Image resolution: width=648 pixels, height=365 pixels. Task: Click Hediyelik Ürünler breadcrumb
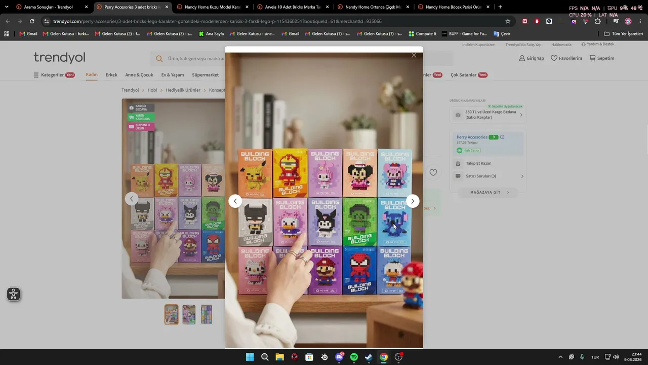(183, 90)
